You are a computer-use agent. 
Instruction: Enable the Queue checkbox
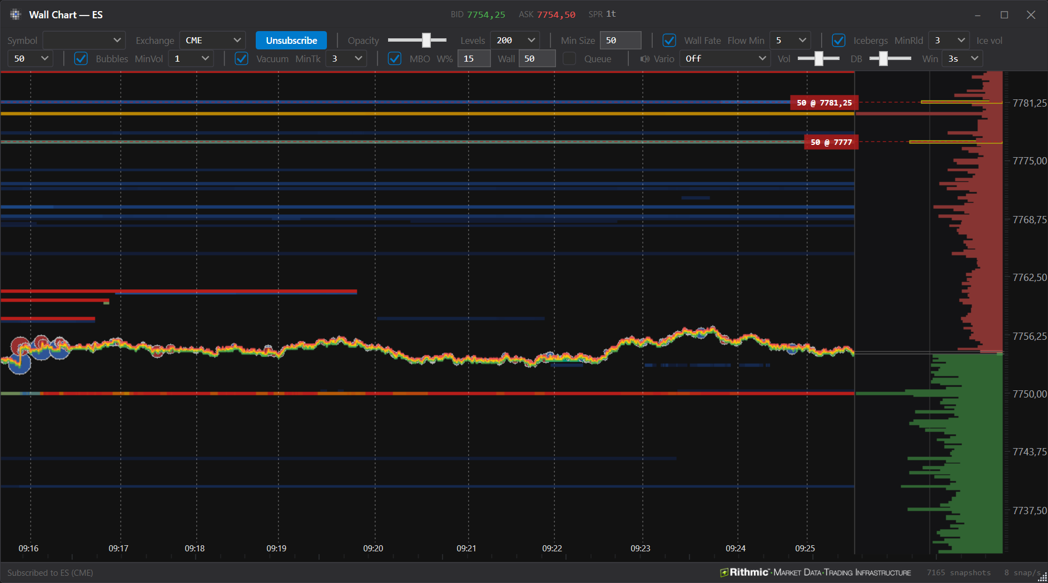pos(569,59)
